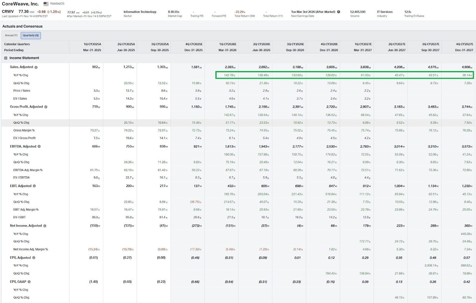Screen dimensions: 476x303
Task: Click the 3Q CY2025A column header
Action: [160, 44]
